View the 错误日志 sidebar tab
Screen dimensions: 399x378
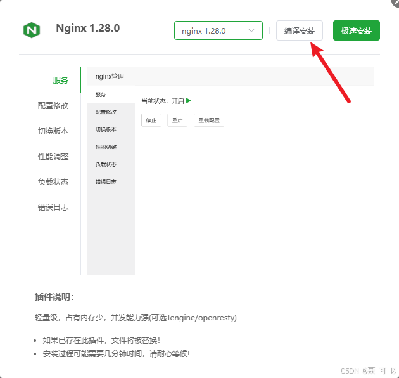[x=53, y=207]
